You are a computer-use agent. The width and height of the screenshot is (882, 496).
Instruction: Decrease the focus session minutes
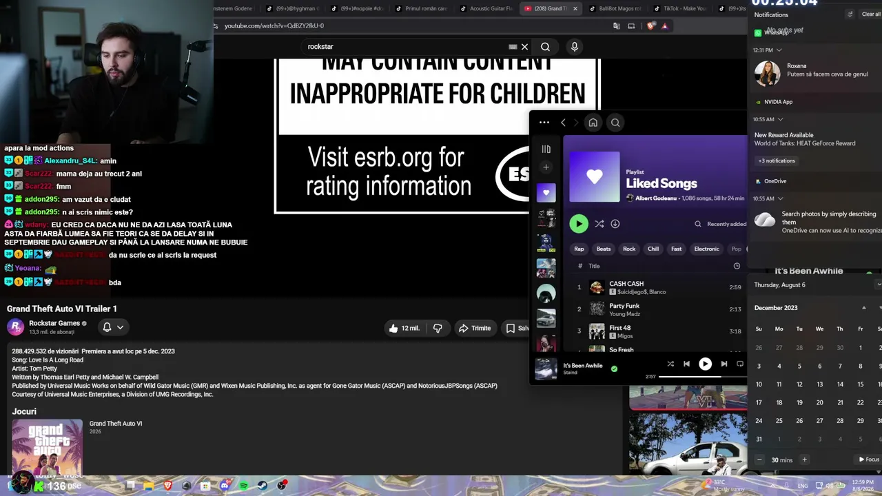click(759, 459)
